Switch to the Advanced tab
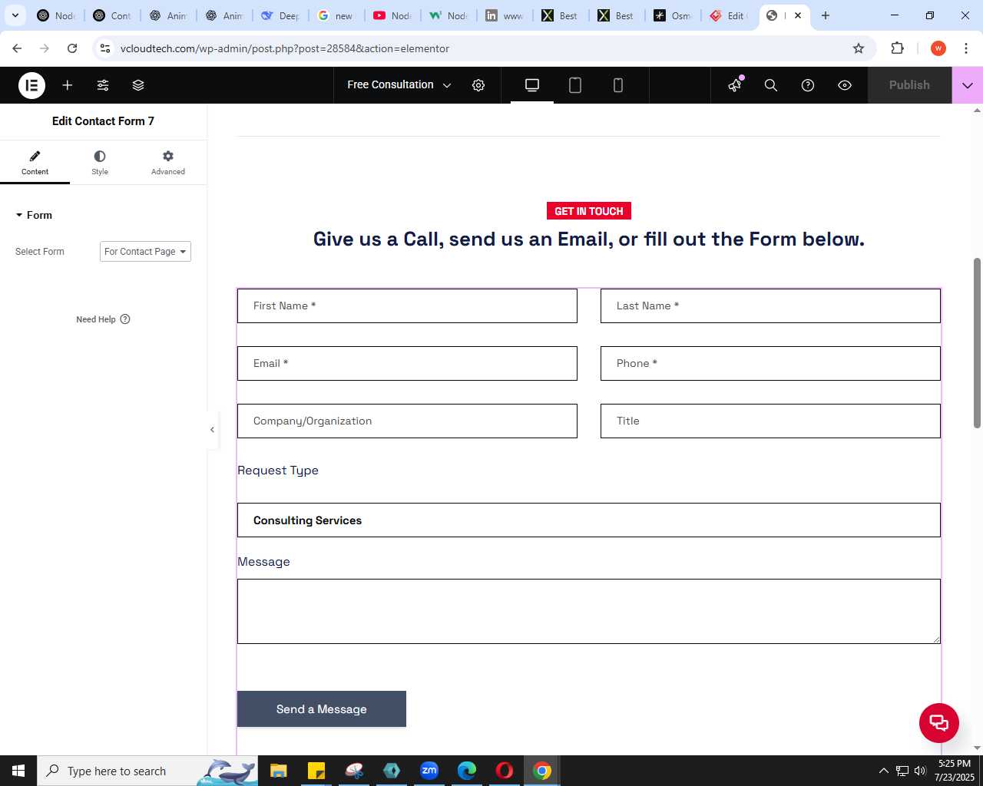This screenshot has width=983, height=786. click(x=168, y=163)
